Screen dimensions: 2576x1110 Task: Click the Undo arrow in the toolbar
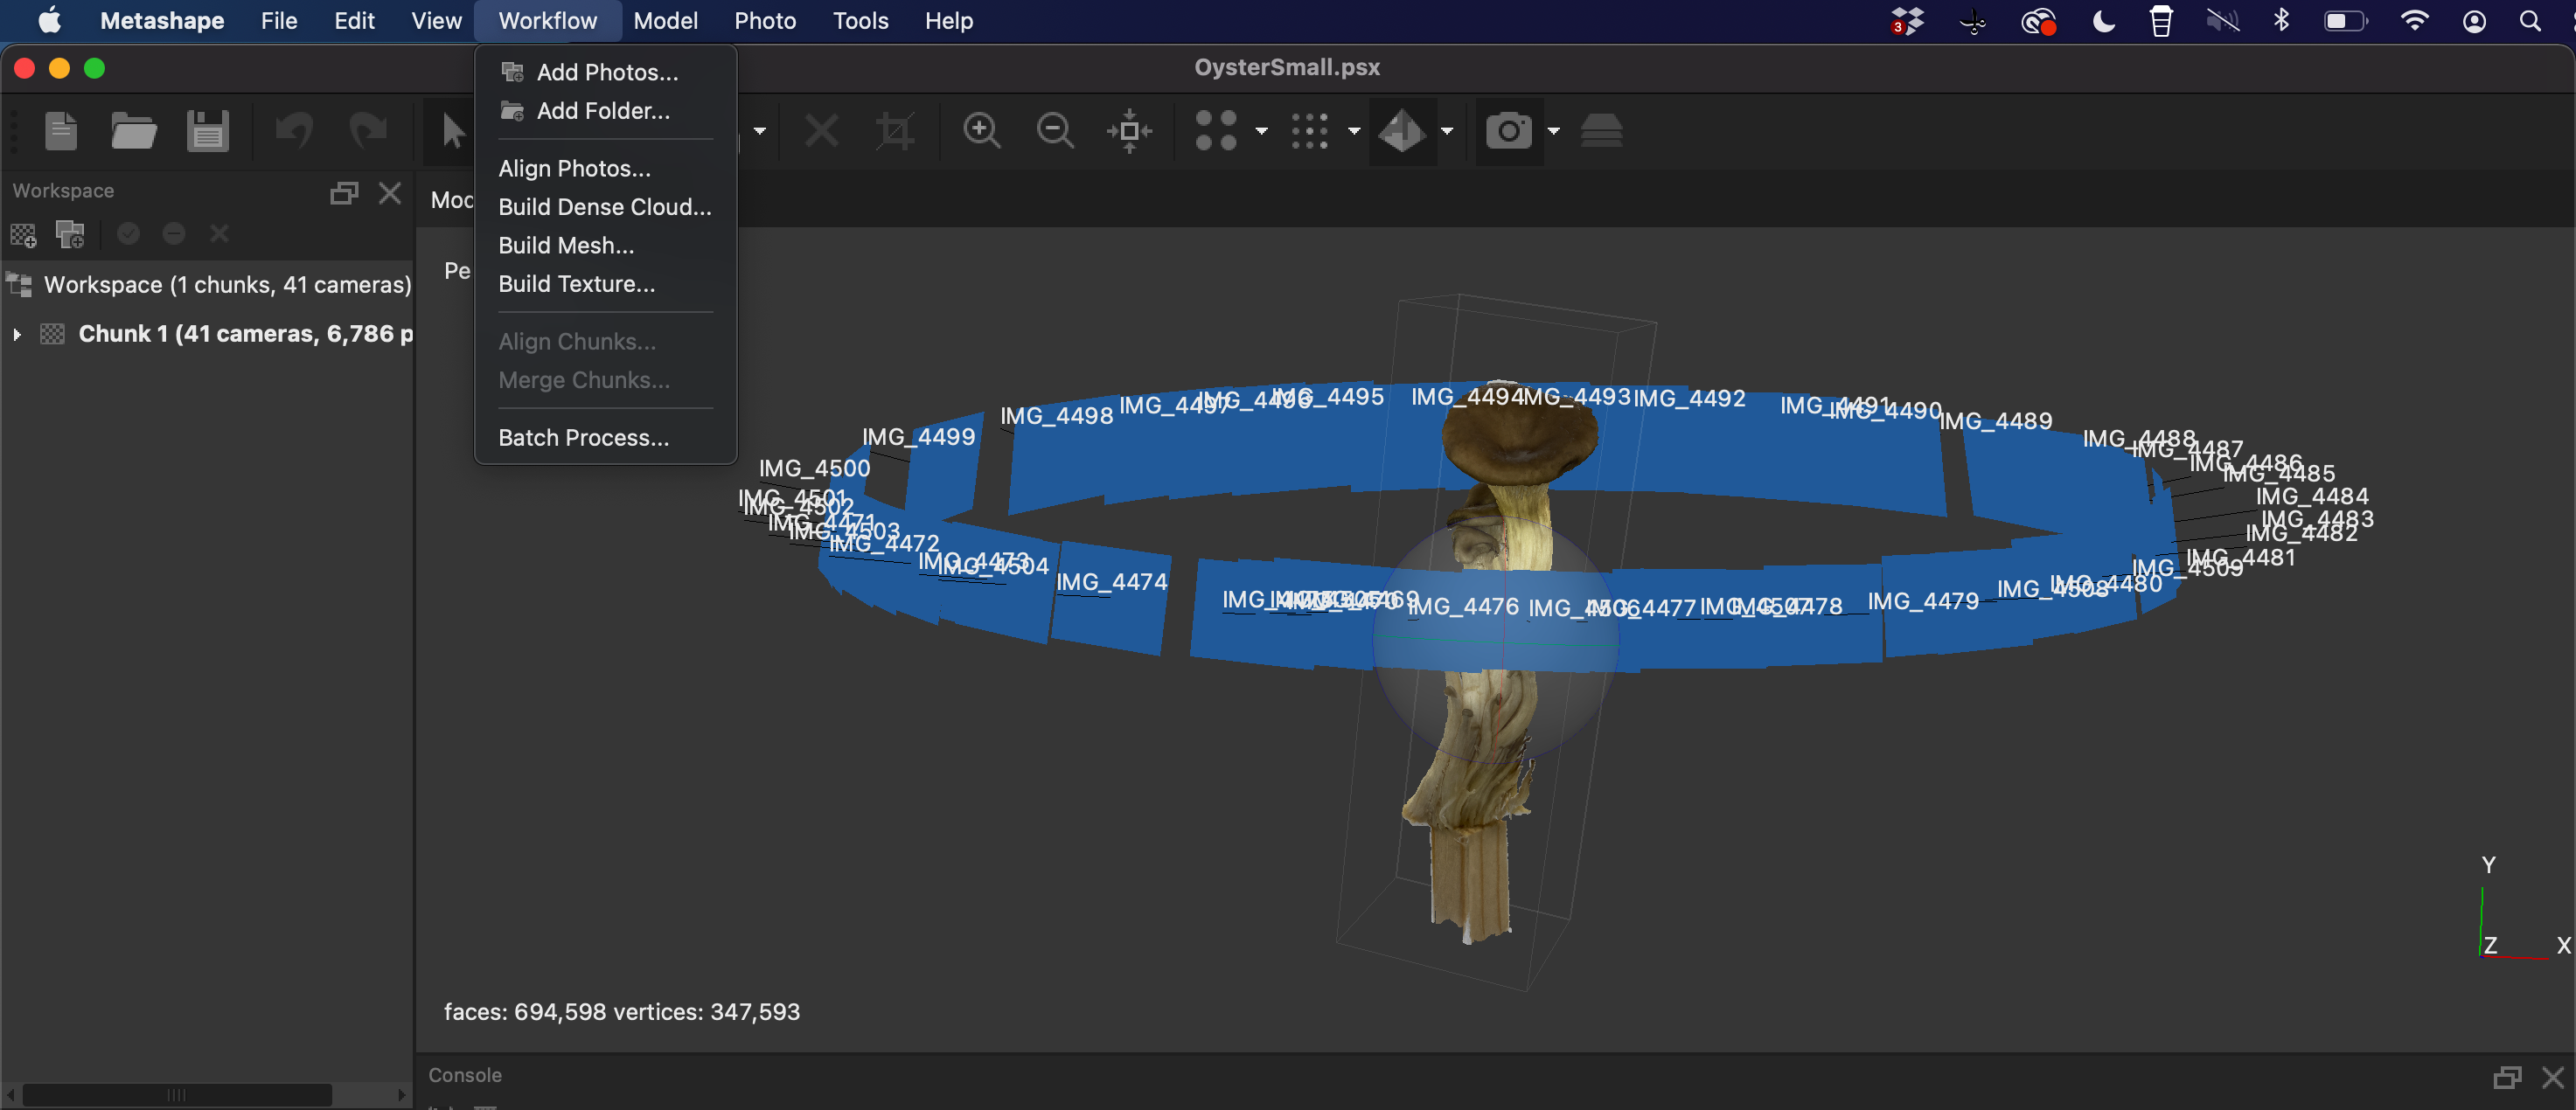coord(294,131)
